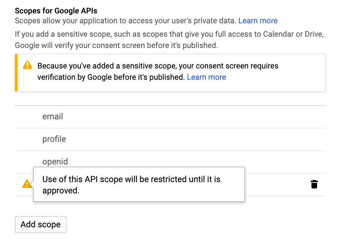Open 'Learn more' about application scopes

(x=258, y=21)
